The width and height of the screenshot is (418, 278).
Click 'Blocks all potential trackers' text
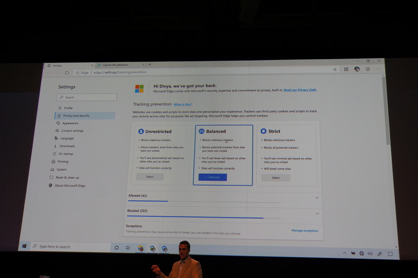pos(281,148)
